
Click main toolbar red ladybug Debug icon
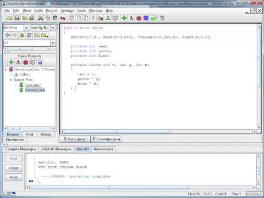point(139,18)
